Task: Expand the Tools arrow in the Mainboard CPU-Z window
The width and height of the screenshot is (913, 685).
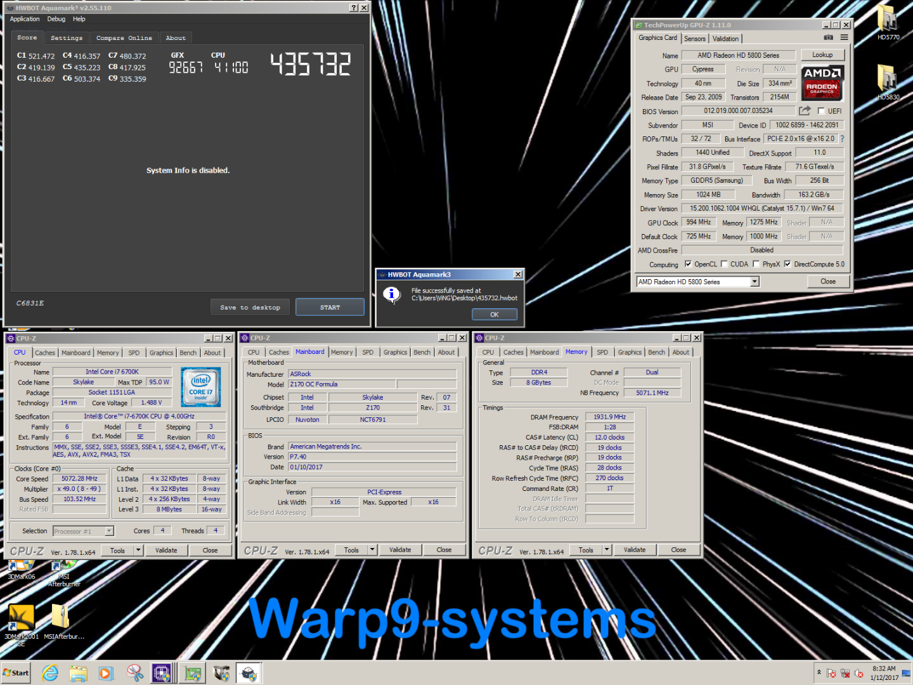Action: (372, 550)
